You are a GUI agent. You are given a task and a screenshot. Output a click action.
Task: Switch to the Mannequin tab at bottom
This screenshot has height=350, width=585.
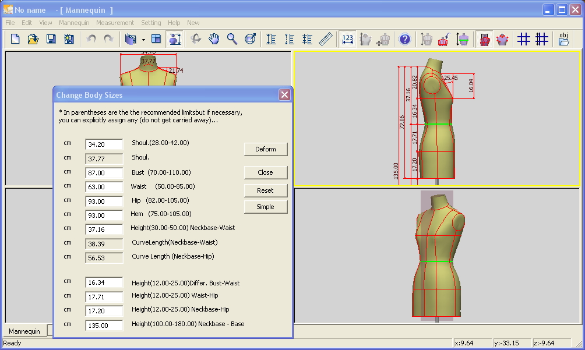[x=24, y=331]
